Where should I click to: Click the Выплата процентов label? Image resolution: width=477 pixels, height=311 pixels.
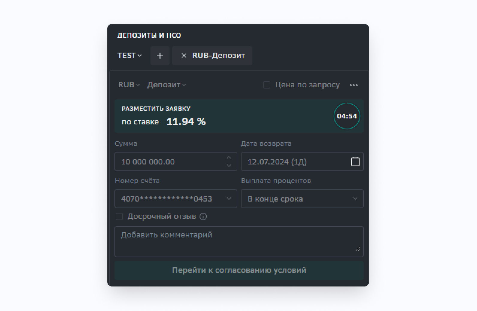(276, 181)
